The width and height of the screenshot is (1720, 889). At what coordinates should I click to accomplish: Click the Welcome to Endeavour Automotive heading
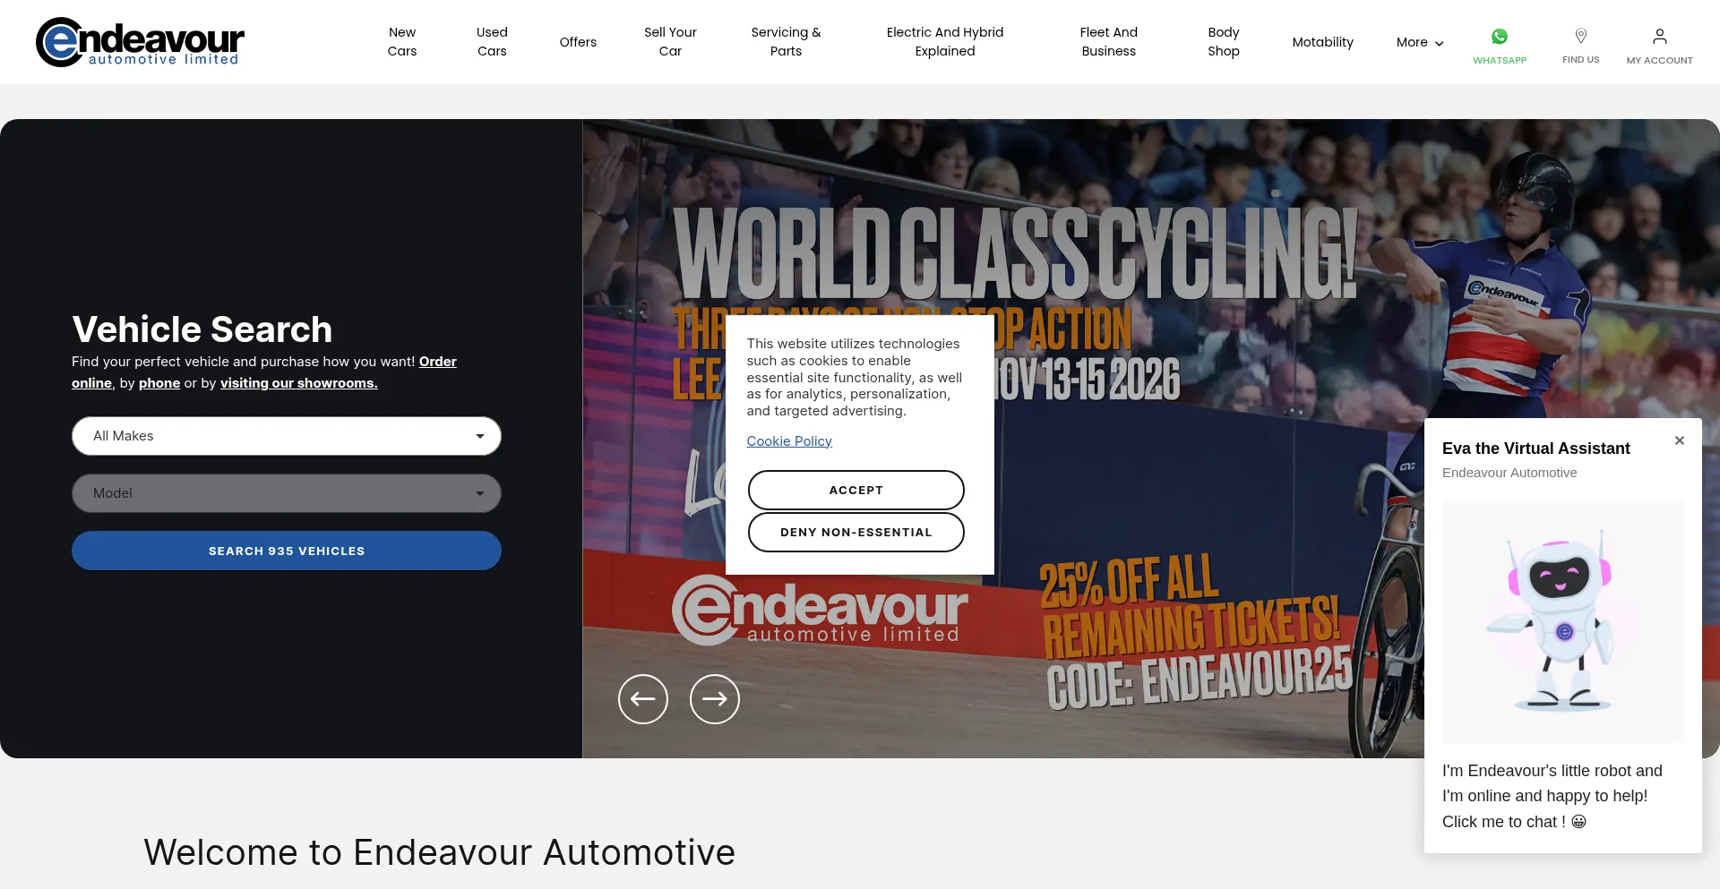439,852
